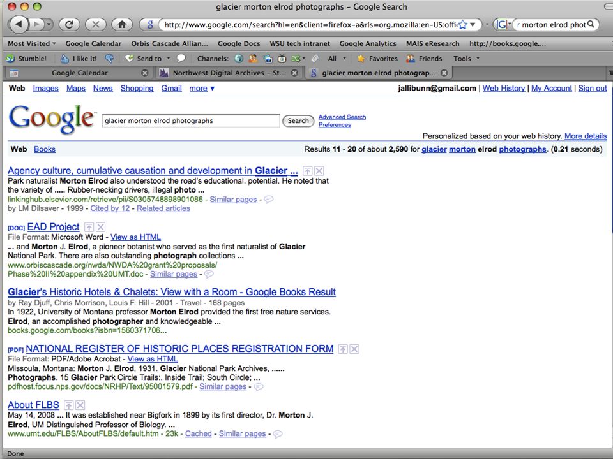
Task: Open the shuffle channel dropdown icon
Action: click(x=298, y=59)
